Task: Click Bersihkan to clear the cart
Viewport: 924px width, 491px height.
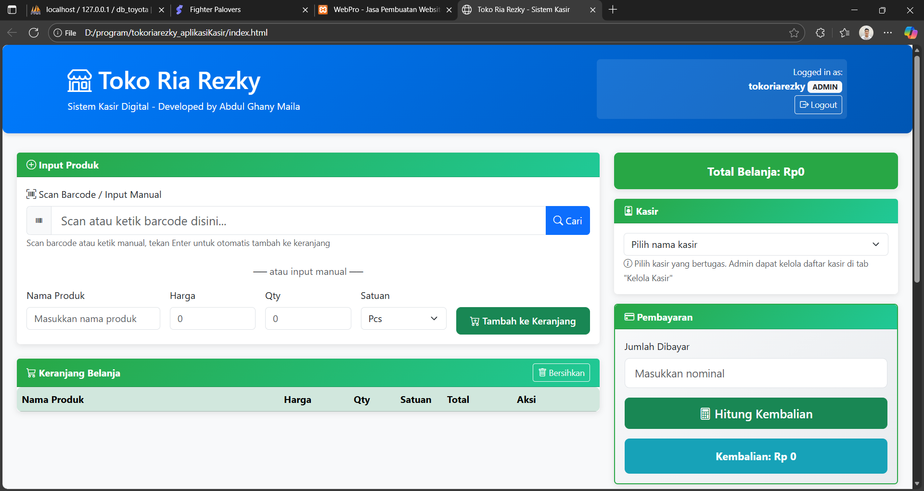Action: point(561,373)
